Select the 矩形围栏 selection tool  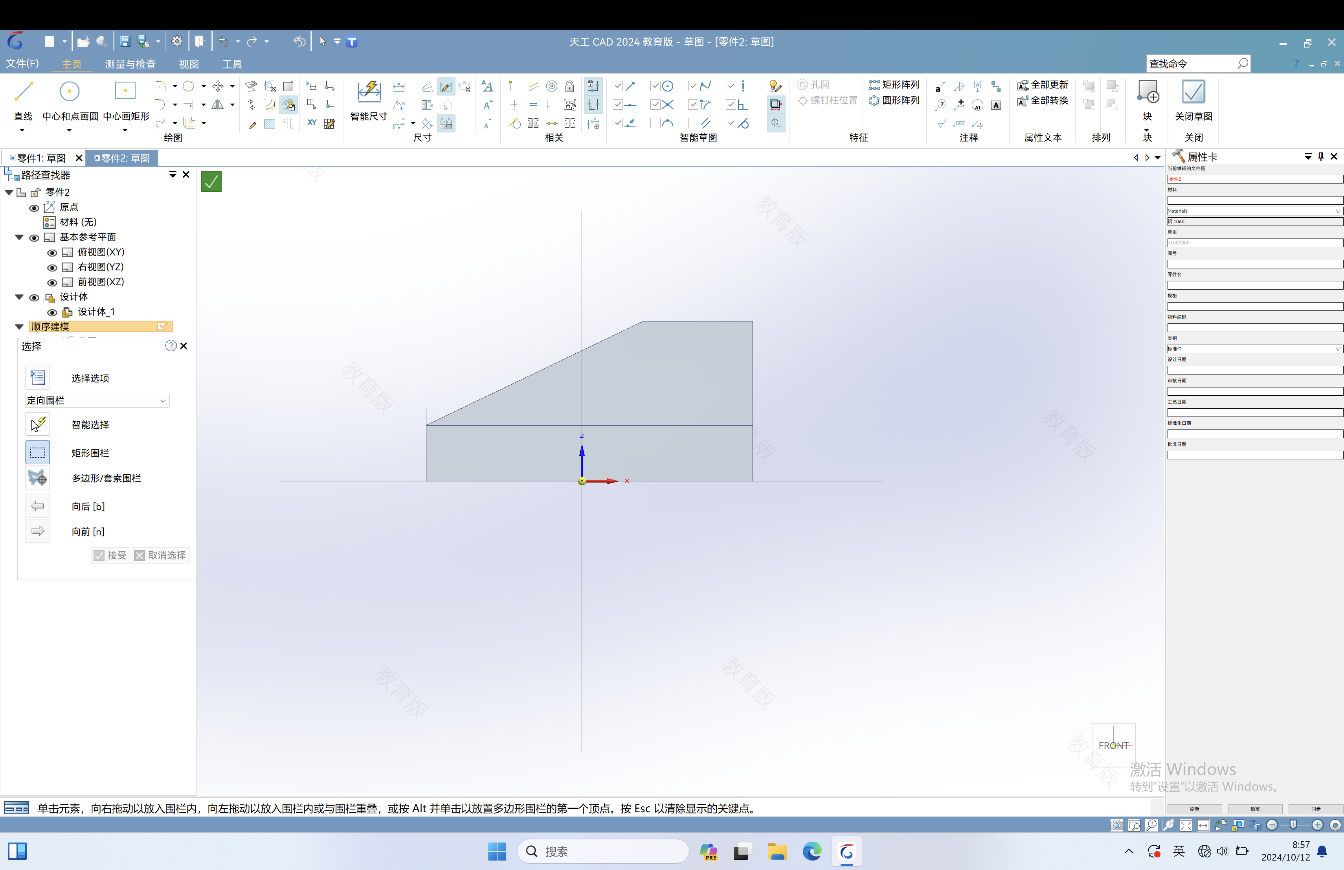click(37, 452)
